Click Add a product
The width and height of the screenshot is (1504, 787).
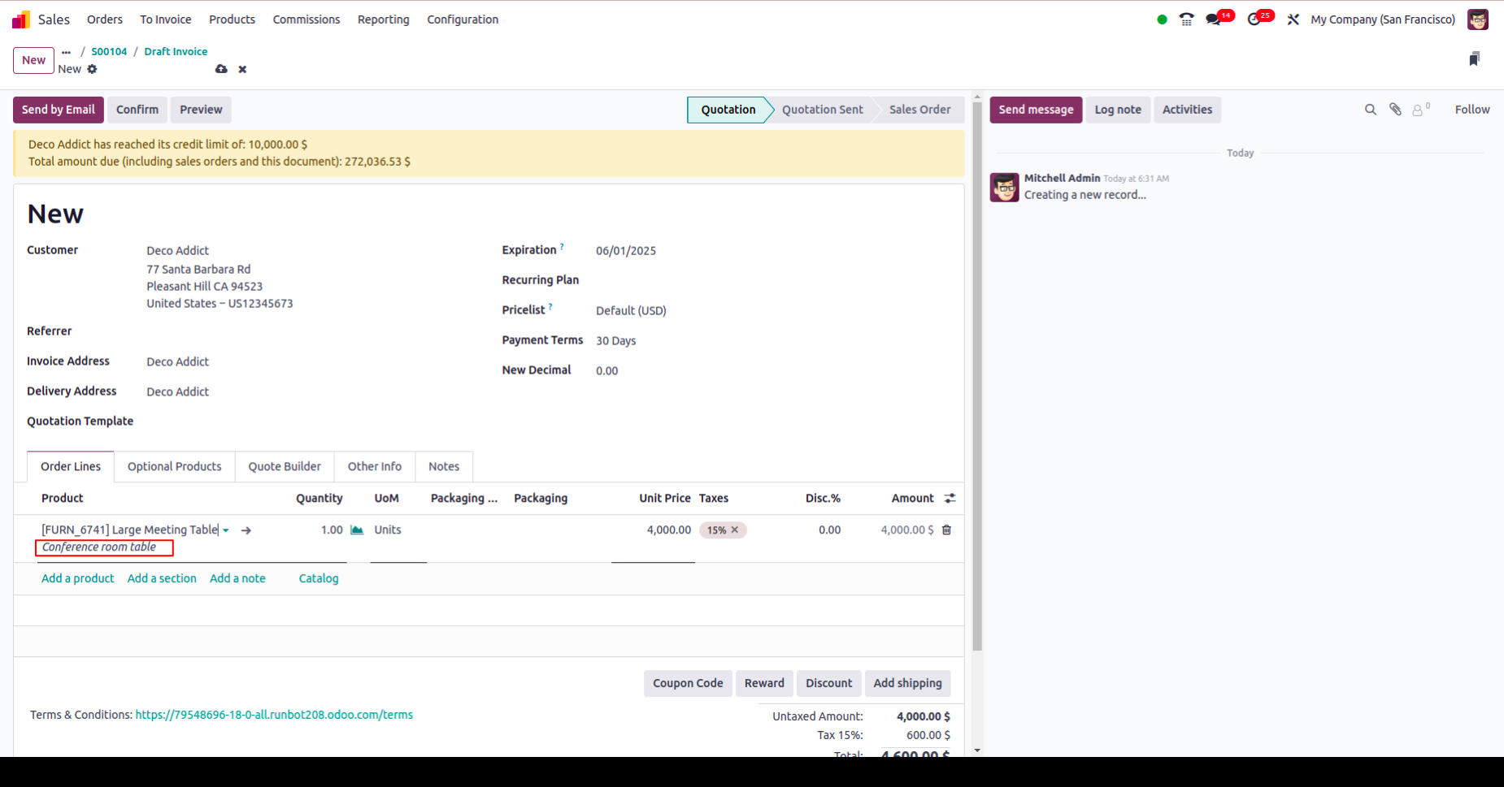pos(78,578)
